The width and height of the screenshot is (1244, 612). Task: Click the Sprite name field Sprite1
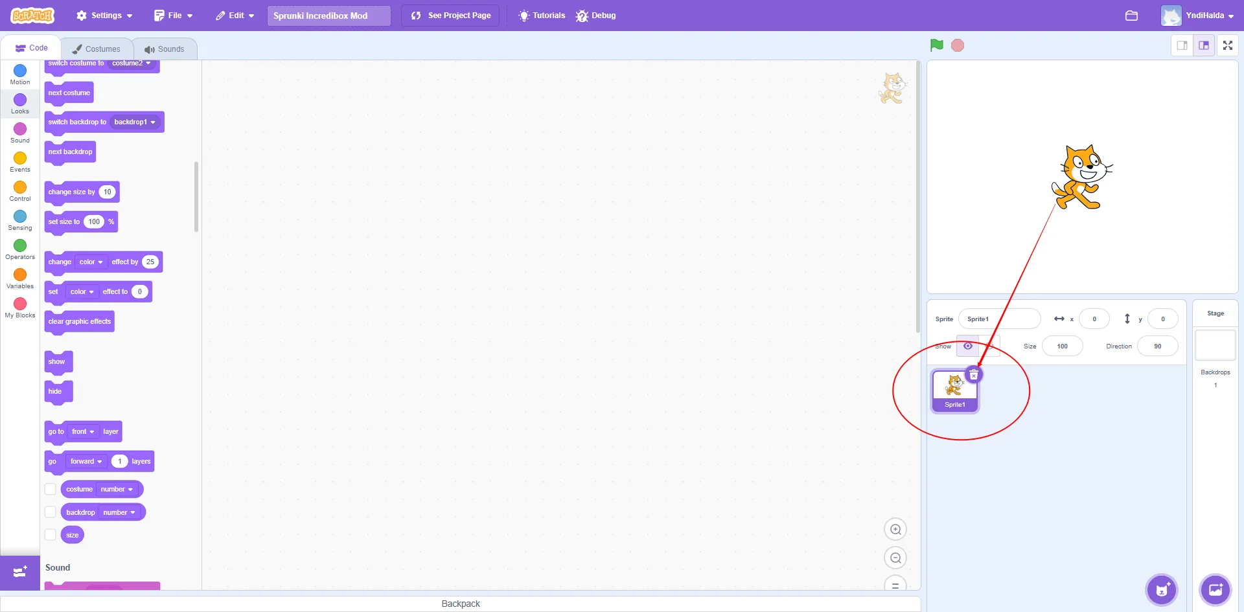tap(999, 319)
